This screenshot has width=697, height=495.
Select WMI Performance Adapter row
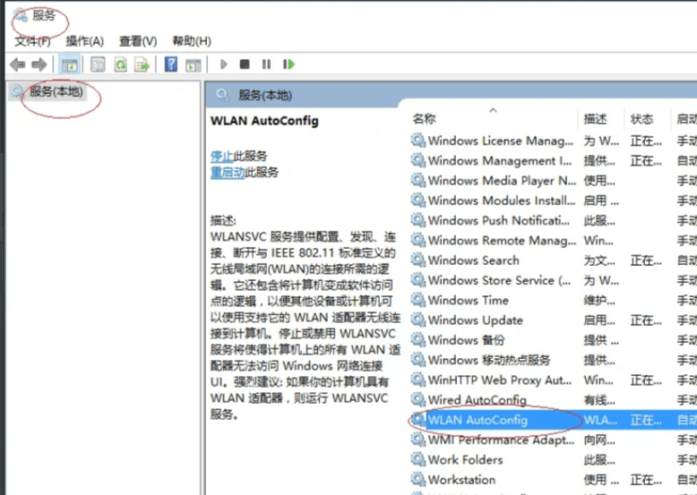[553, 440]
